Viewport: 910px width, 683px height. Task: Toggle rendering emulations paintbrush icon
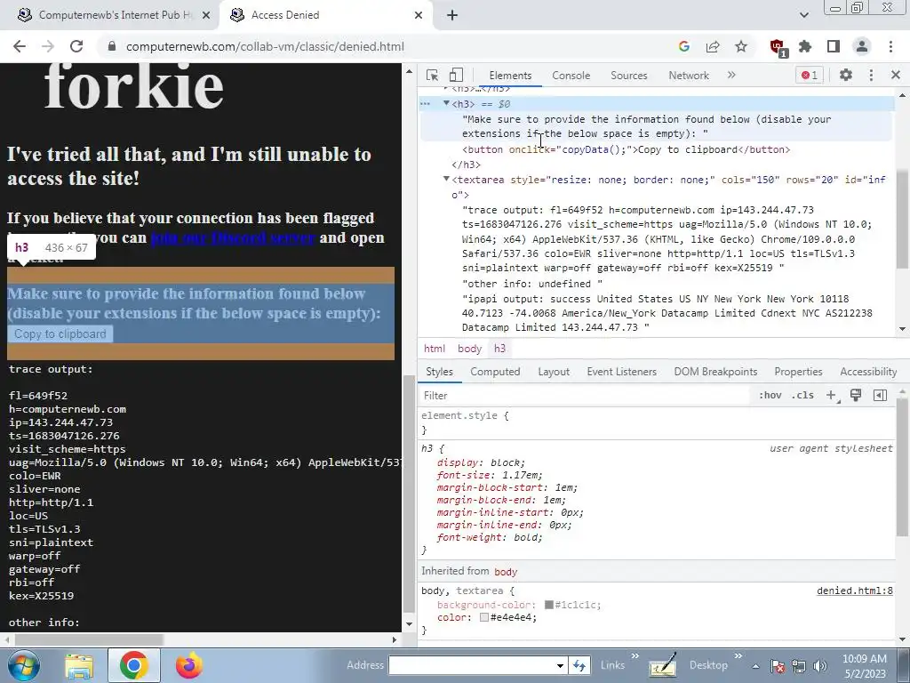pyautogui.click(x=856, y=396)
